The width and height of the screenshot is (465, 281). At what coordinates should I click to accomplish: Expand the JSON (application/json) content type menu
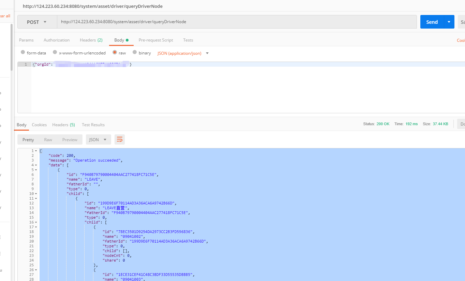pos(183,53)
